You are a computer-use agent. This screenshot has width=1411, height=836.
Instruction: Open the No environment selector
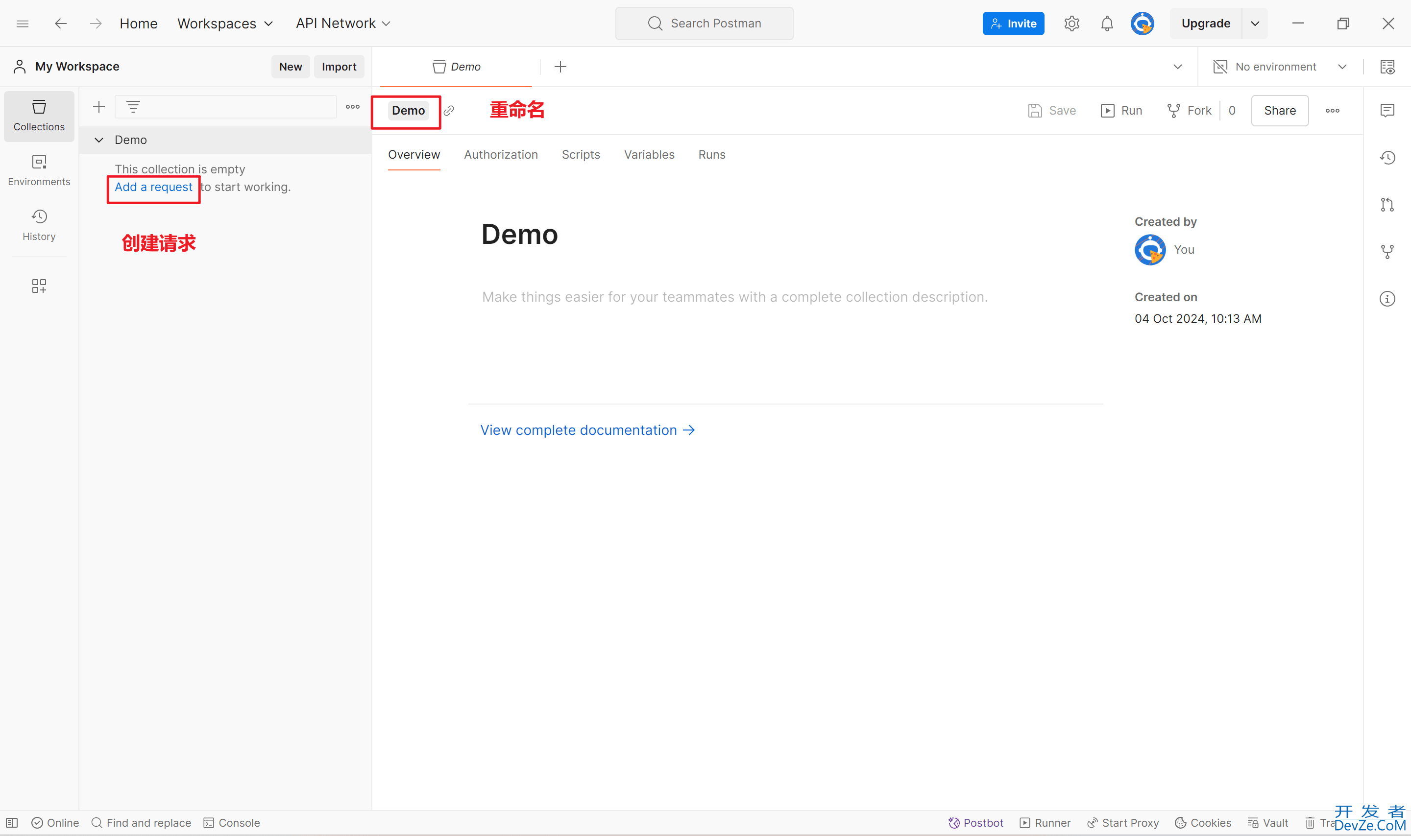[x=1279, y=67]
